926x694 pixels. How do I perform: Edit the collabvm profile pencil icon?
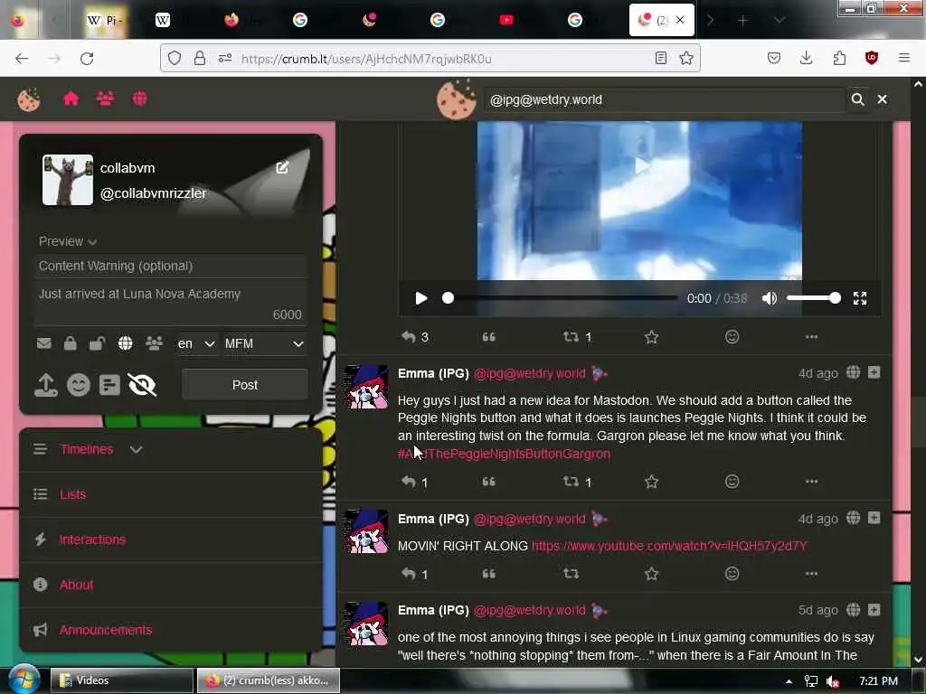click(282, 167)
